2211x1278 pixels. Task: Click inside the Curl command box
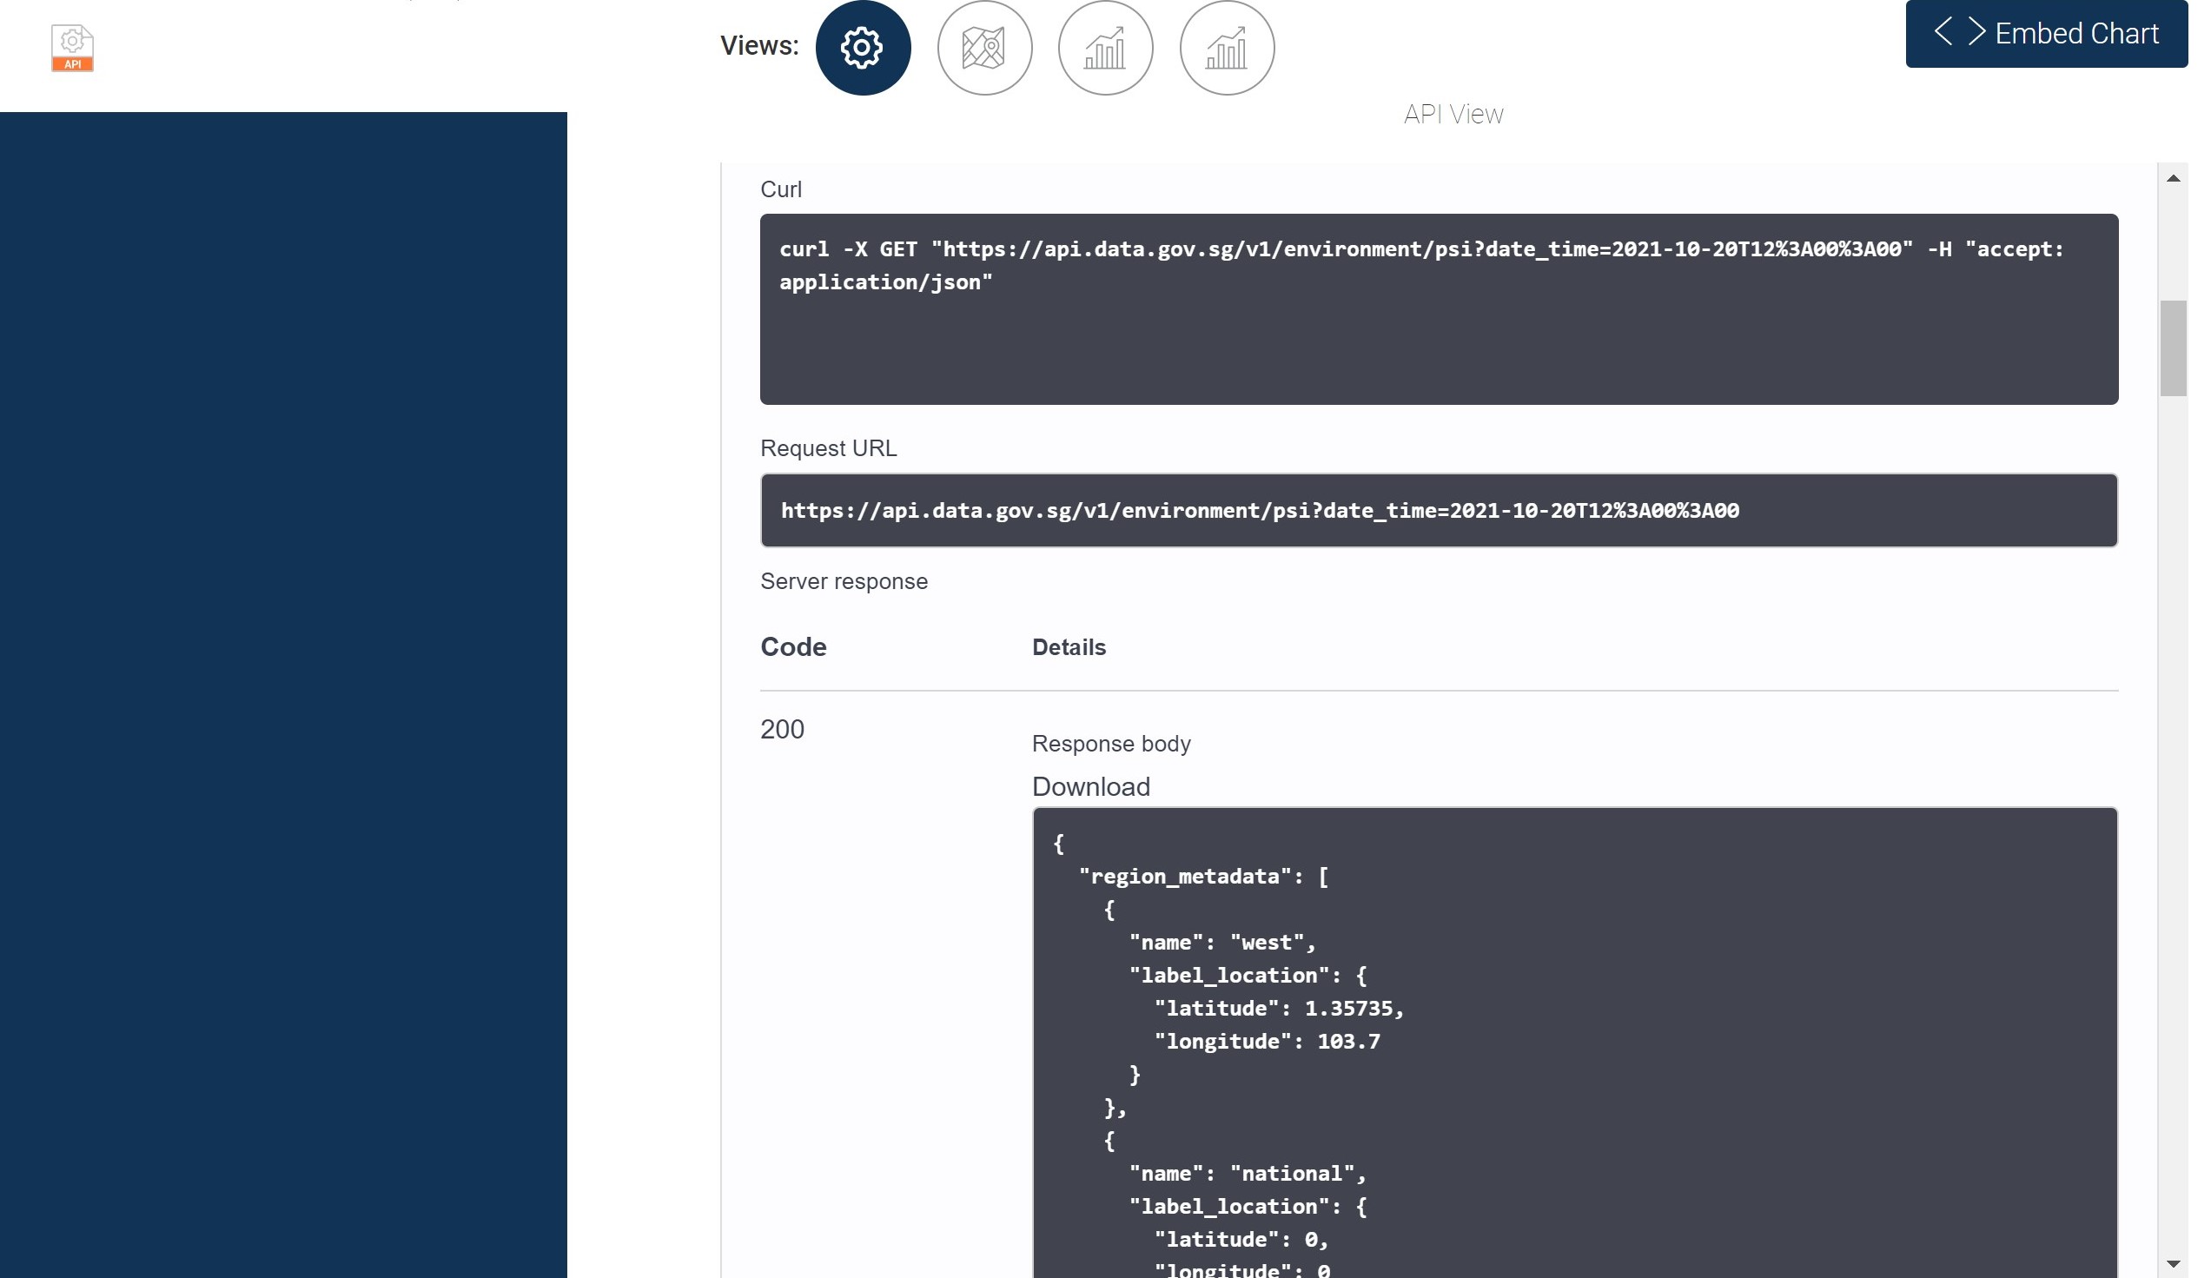(1439, 308)
